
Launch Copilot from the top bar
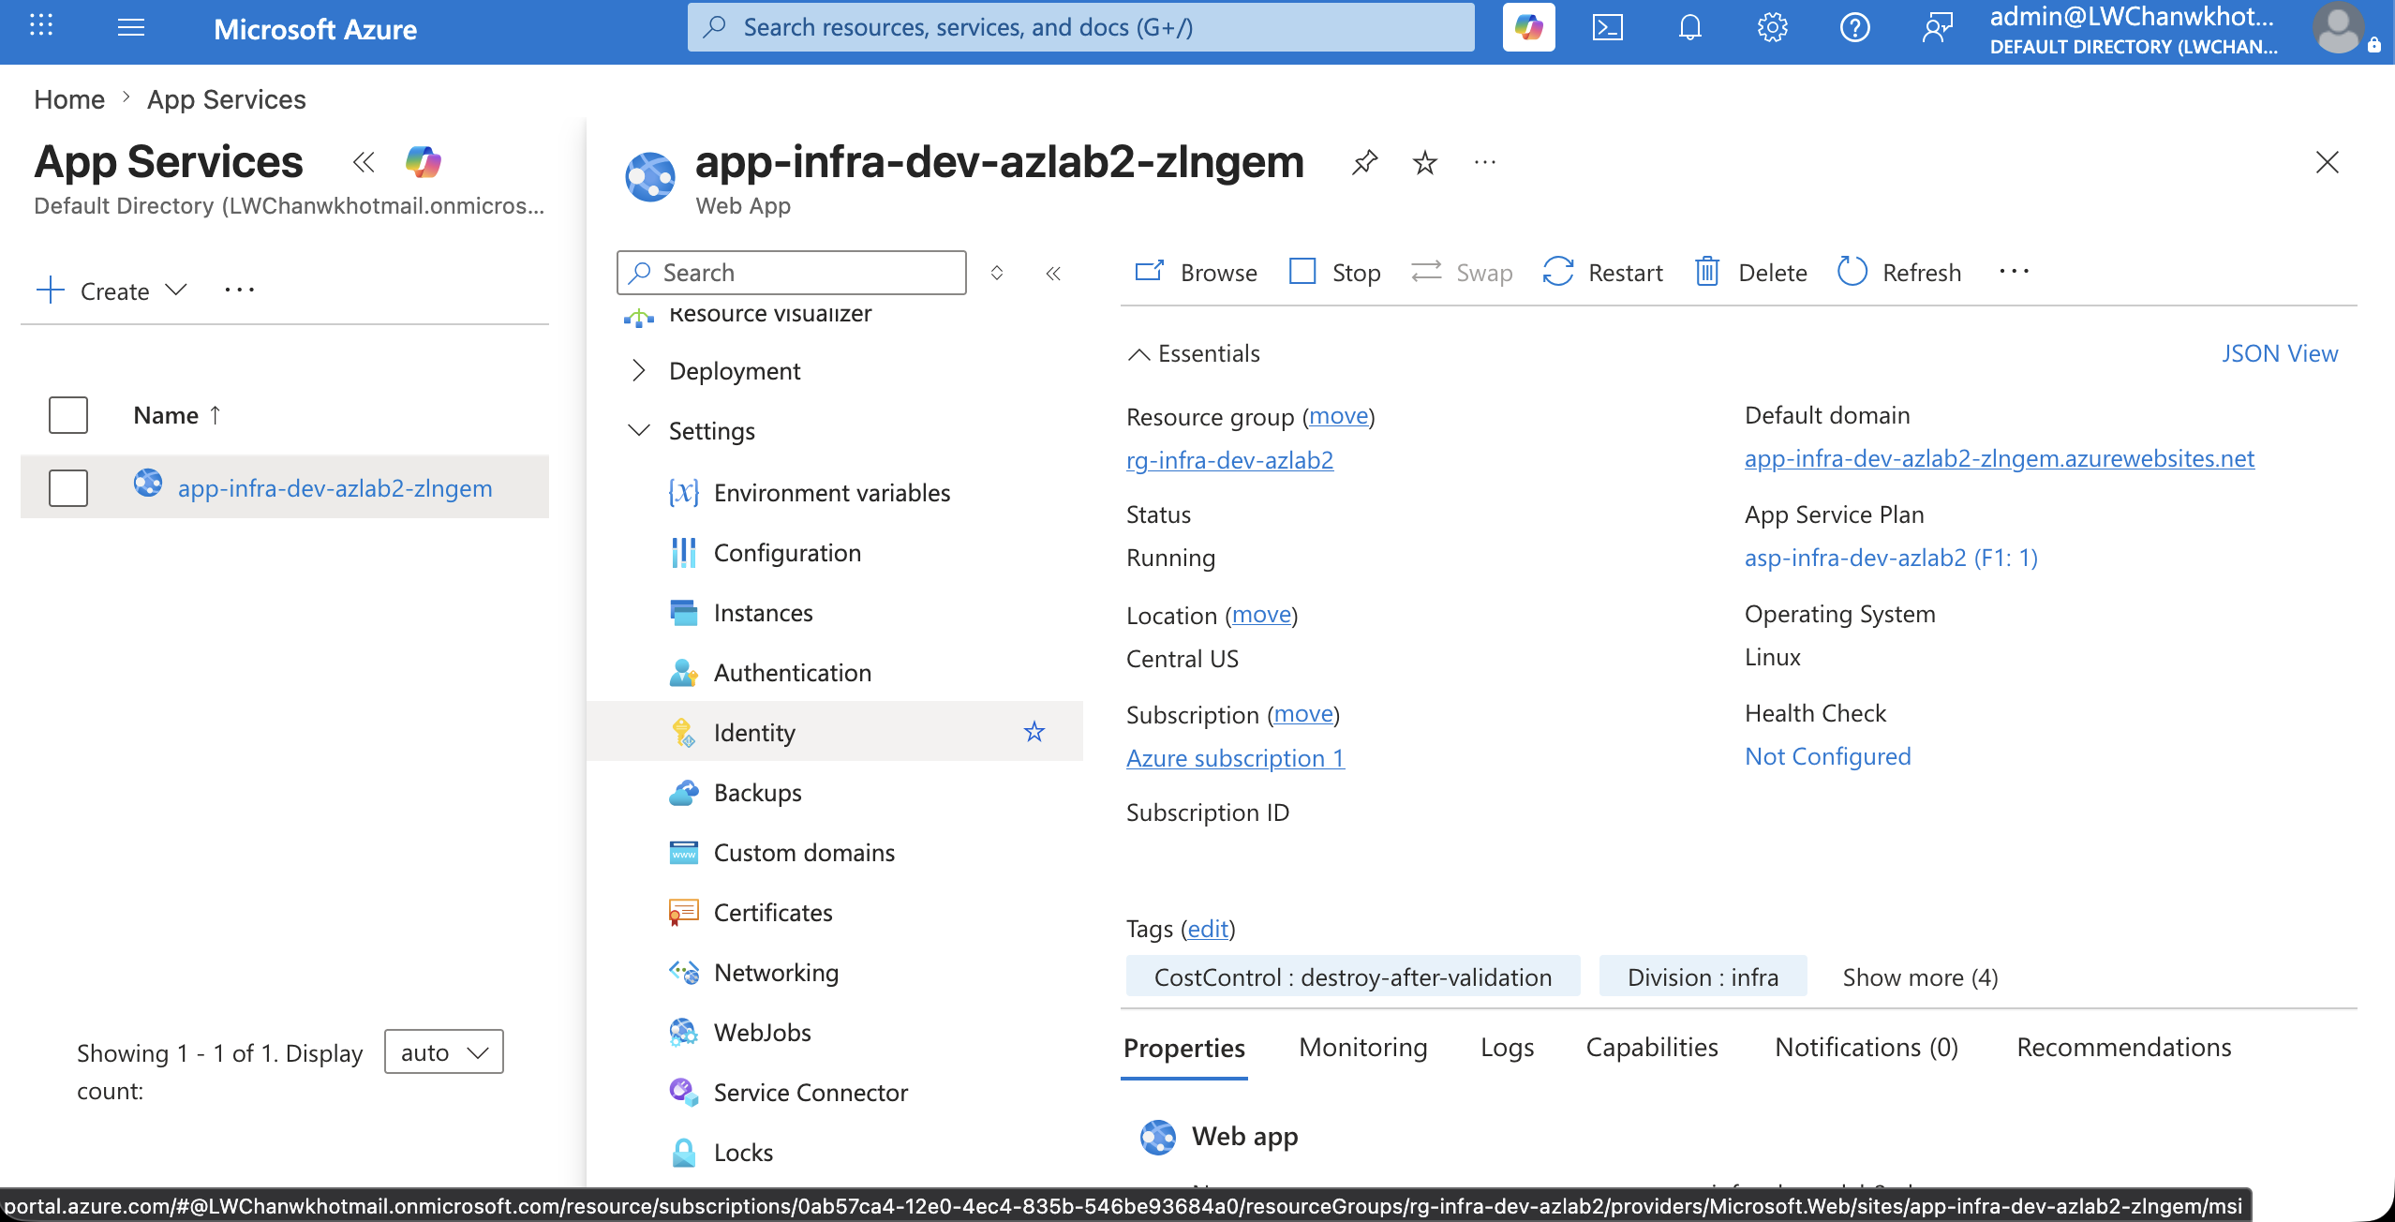point(1528,27)
